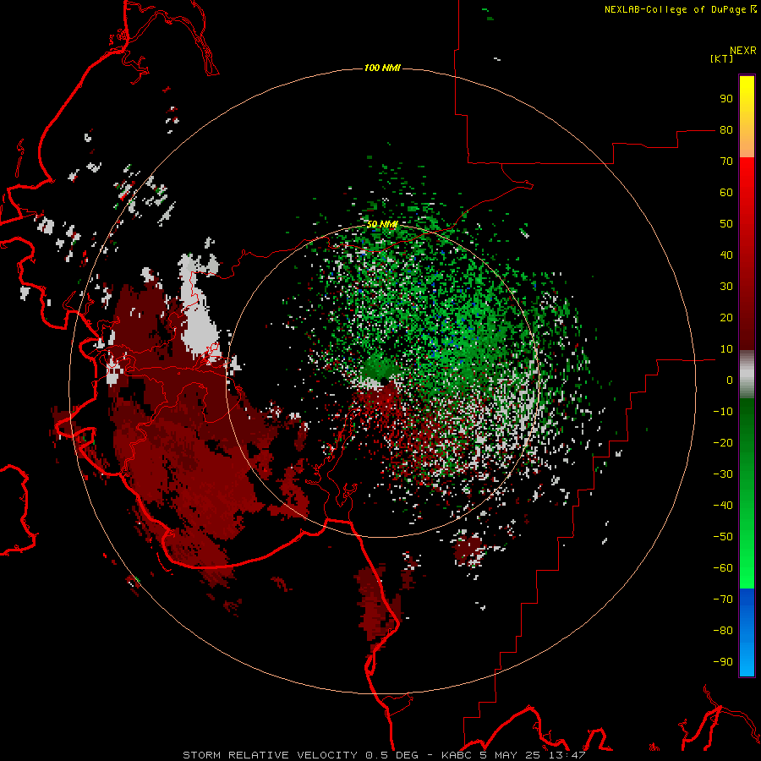Click the [KT] units label
The height and width of the screenshot is (761, 761).
click(722, 58)
